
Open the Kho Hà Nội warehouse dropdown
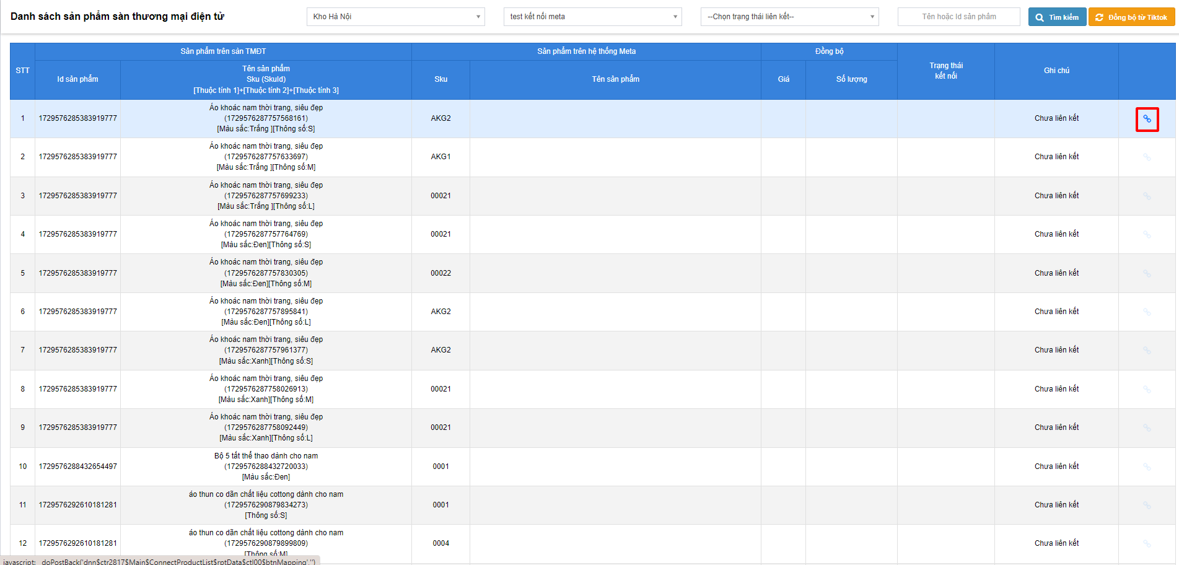(x=395, y=17)
